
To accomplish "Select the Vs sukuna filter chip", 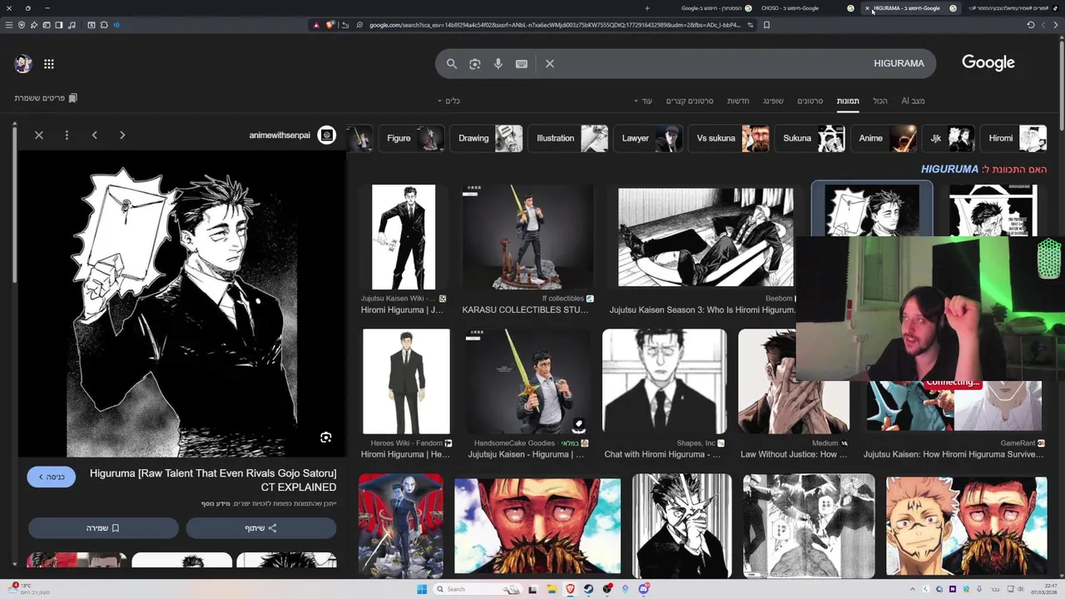I will [x=729, y=138].
